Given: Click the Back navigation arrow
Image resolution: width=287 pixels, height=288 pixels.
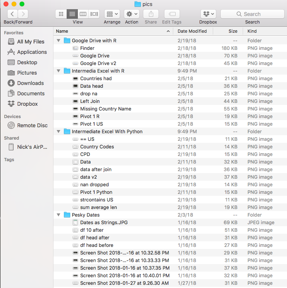Looking at the screenshot, I should pos(13,14).
